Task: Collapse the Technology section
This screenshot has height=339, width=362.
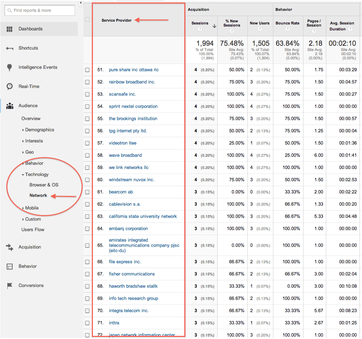Action: (x=23, y=175)
